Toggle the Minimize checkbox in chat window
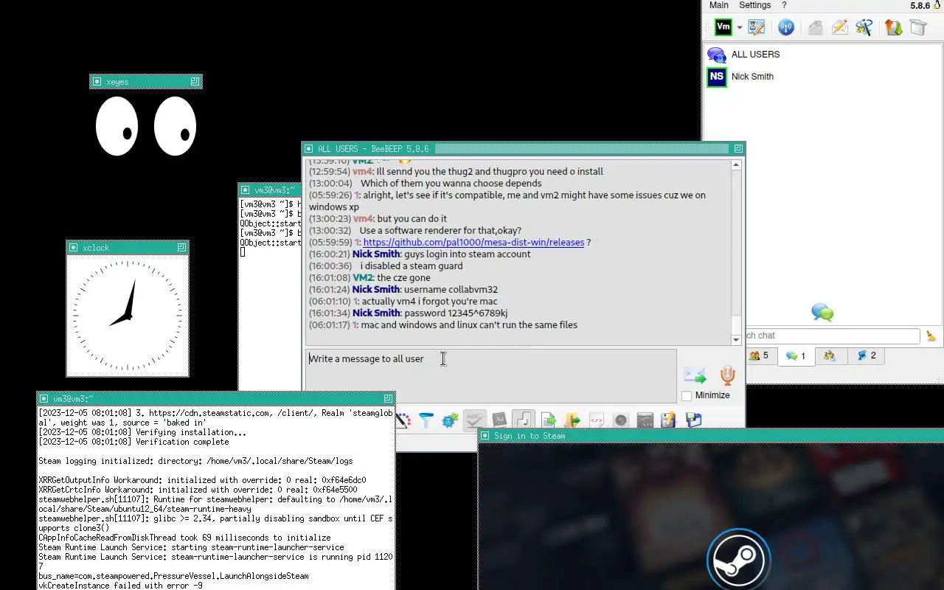Screen dimensions: 944x590 687,396
